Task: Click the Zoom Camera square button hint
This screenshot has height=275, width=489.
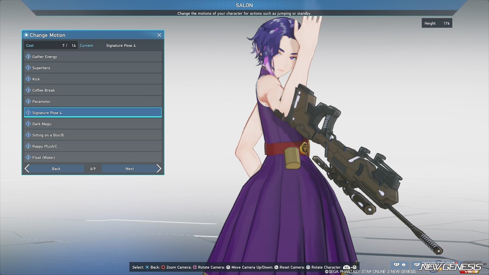Action: pos(195,267)
